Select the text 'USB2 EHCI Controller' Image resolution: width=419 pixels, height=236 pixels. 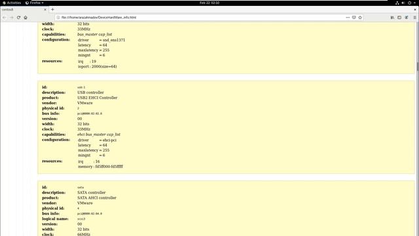[x=98, y=98]
